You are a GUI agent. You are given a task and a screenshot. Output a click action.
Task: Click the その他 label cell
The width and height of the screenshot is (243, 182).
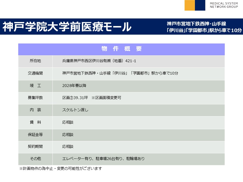[35, 159]
